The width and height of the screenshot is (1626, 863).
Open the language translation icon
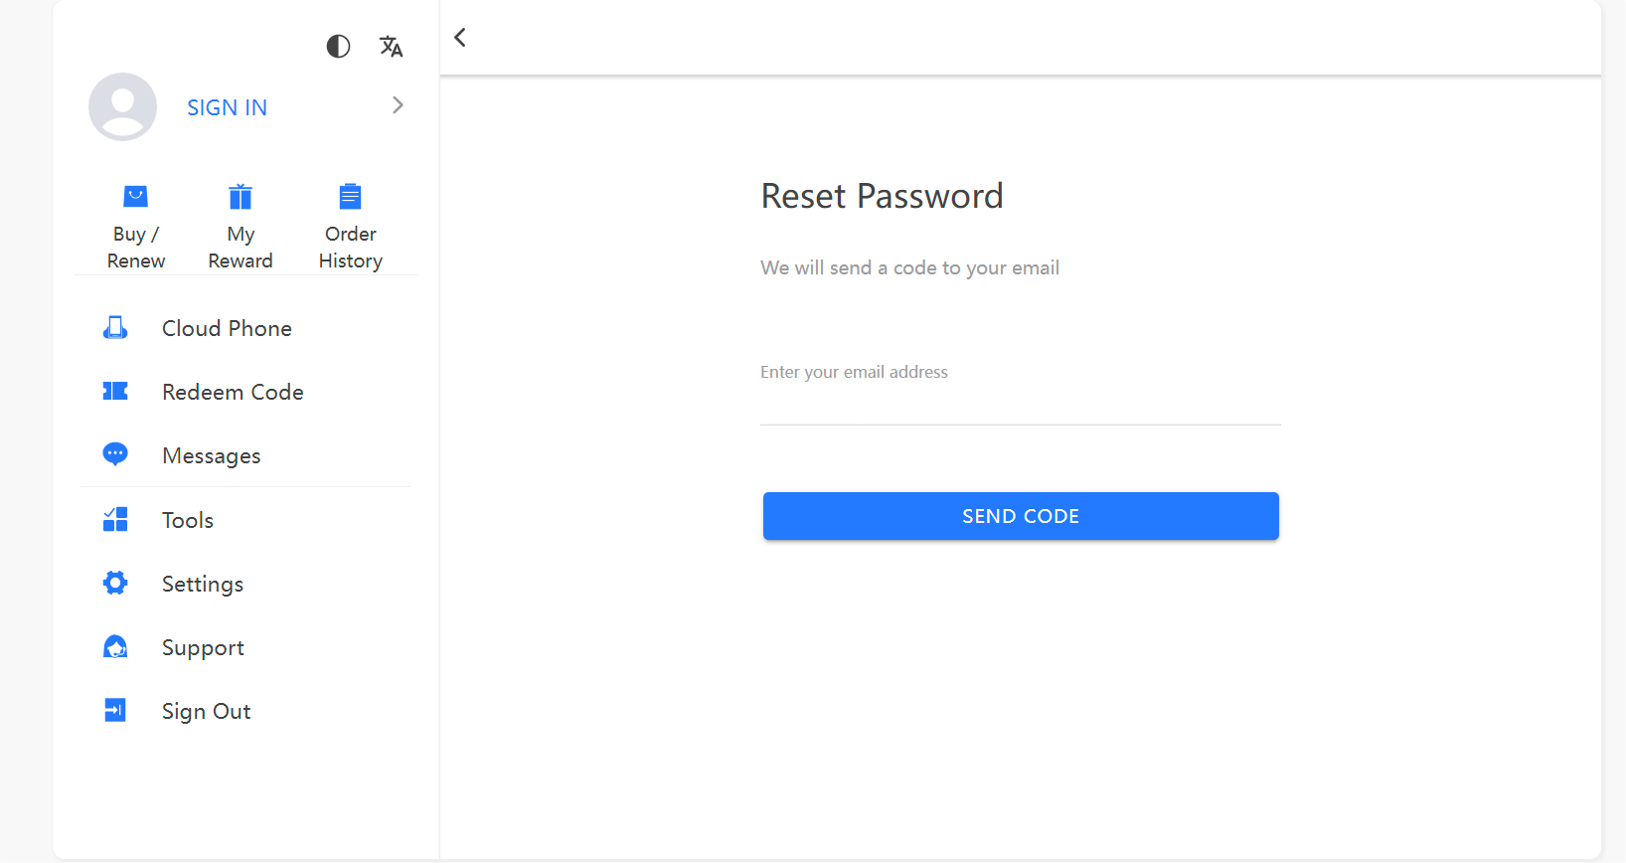coord(391,47)
